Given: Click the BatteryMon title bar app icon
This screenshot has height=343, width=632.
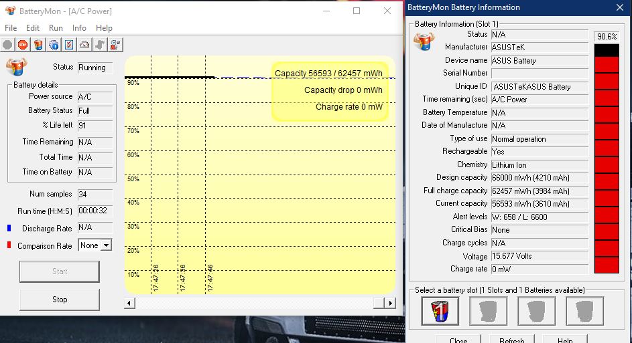Looking at the screenshot, I should click(11, 11).
